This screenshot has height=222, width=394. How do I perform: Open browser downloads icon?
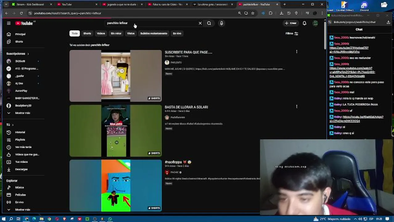pos(281,13)
